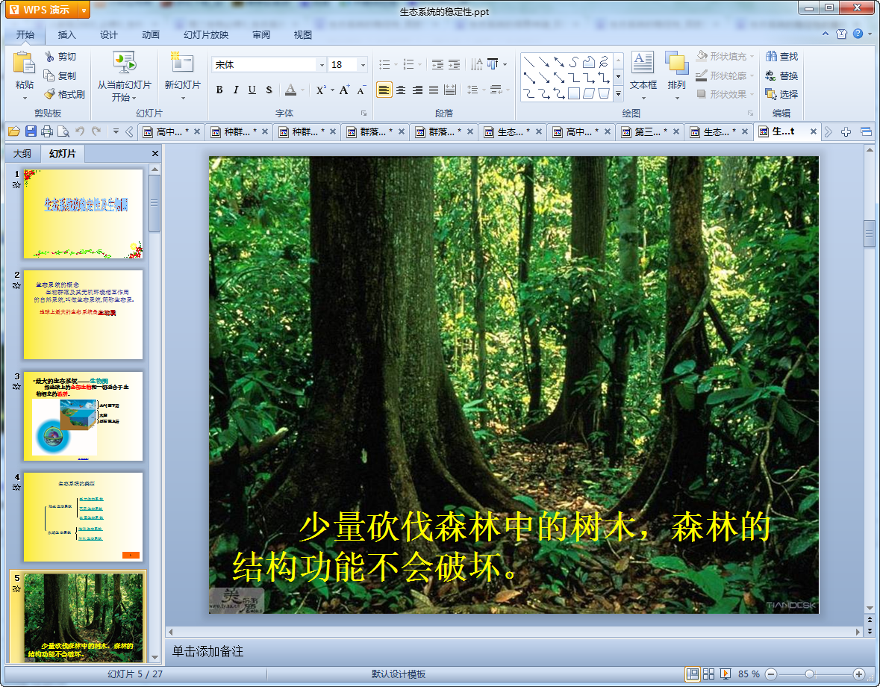880x687 pixels.
Task: Click the Find (查找) binoculars icon
Action: 771,56
